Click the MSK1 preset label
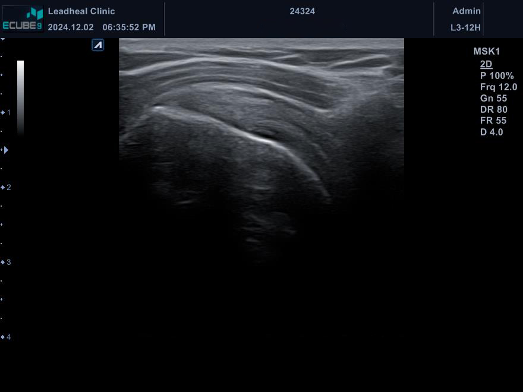 [x=487, y=51]
